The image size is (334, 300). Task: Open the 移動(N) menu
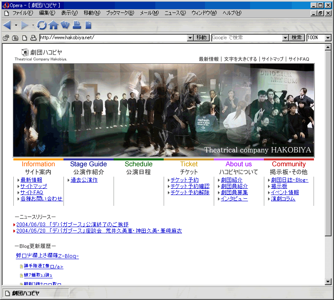pyautogui.click(x=92, y=13)
